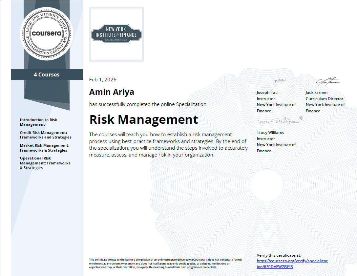Image resolution: width=357 pixels, height=276 pixels.
Task: Click the recipient name 'Amin Ariya'
Action: (x=112, y=92)
